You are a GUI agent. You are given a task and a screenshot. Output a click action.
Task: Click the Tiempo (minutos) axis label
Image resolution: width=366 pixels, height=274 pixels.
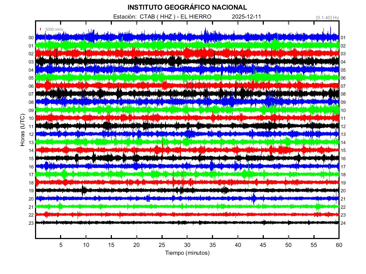[x=187, y=253]
